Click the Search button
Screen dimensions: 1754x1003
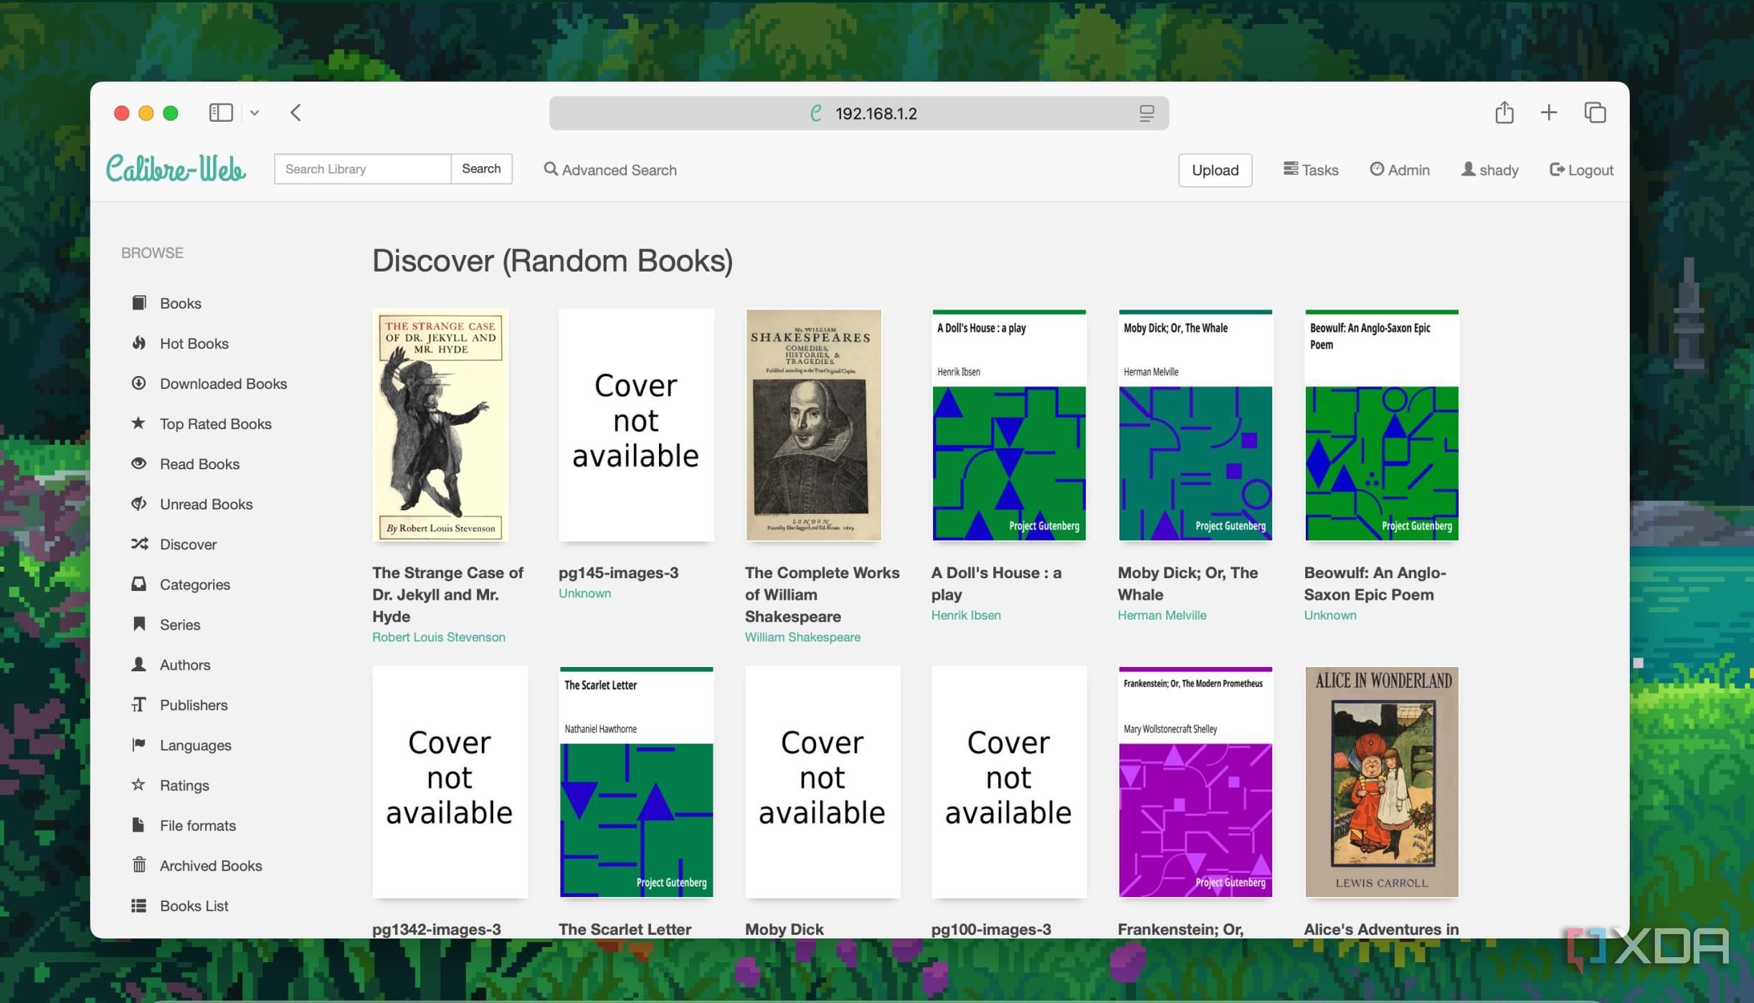(x=481, y=168)
